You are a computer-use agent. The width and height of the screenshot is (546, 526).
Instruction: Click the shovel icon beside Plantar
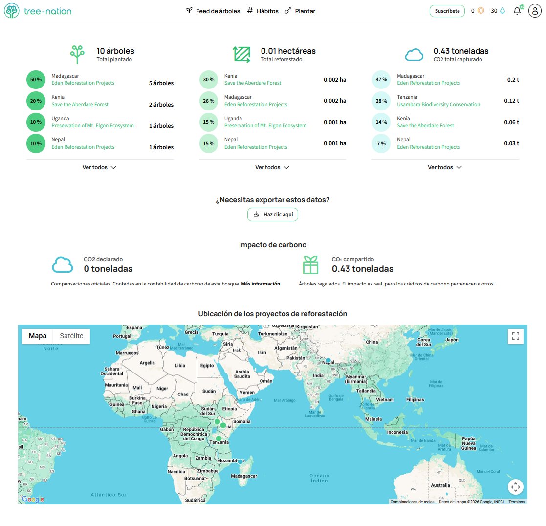click(x=288, y=11)
